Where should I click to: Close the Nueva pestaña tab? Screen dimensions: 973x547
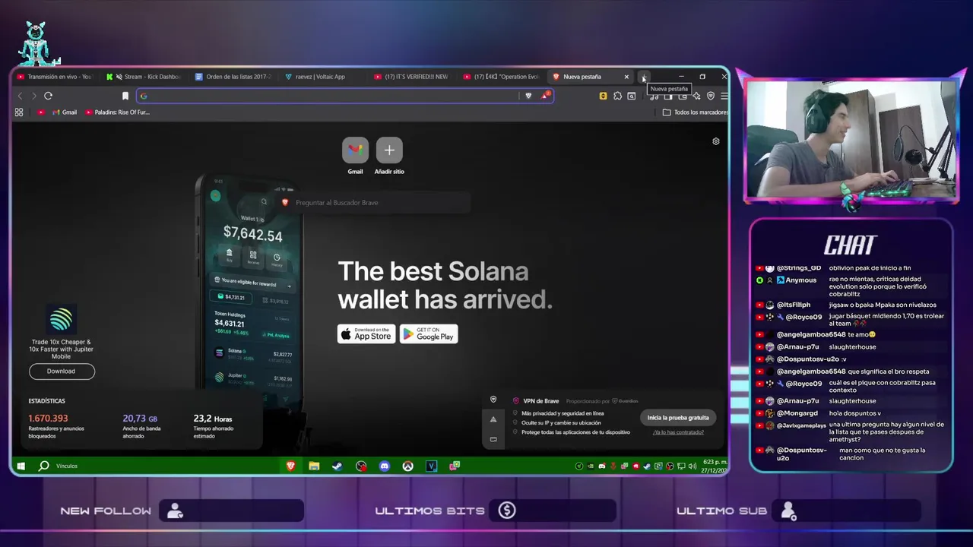[626, 77]
